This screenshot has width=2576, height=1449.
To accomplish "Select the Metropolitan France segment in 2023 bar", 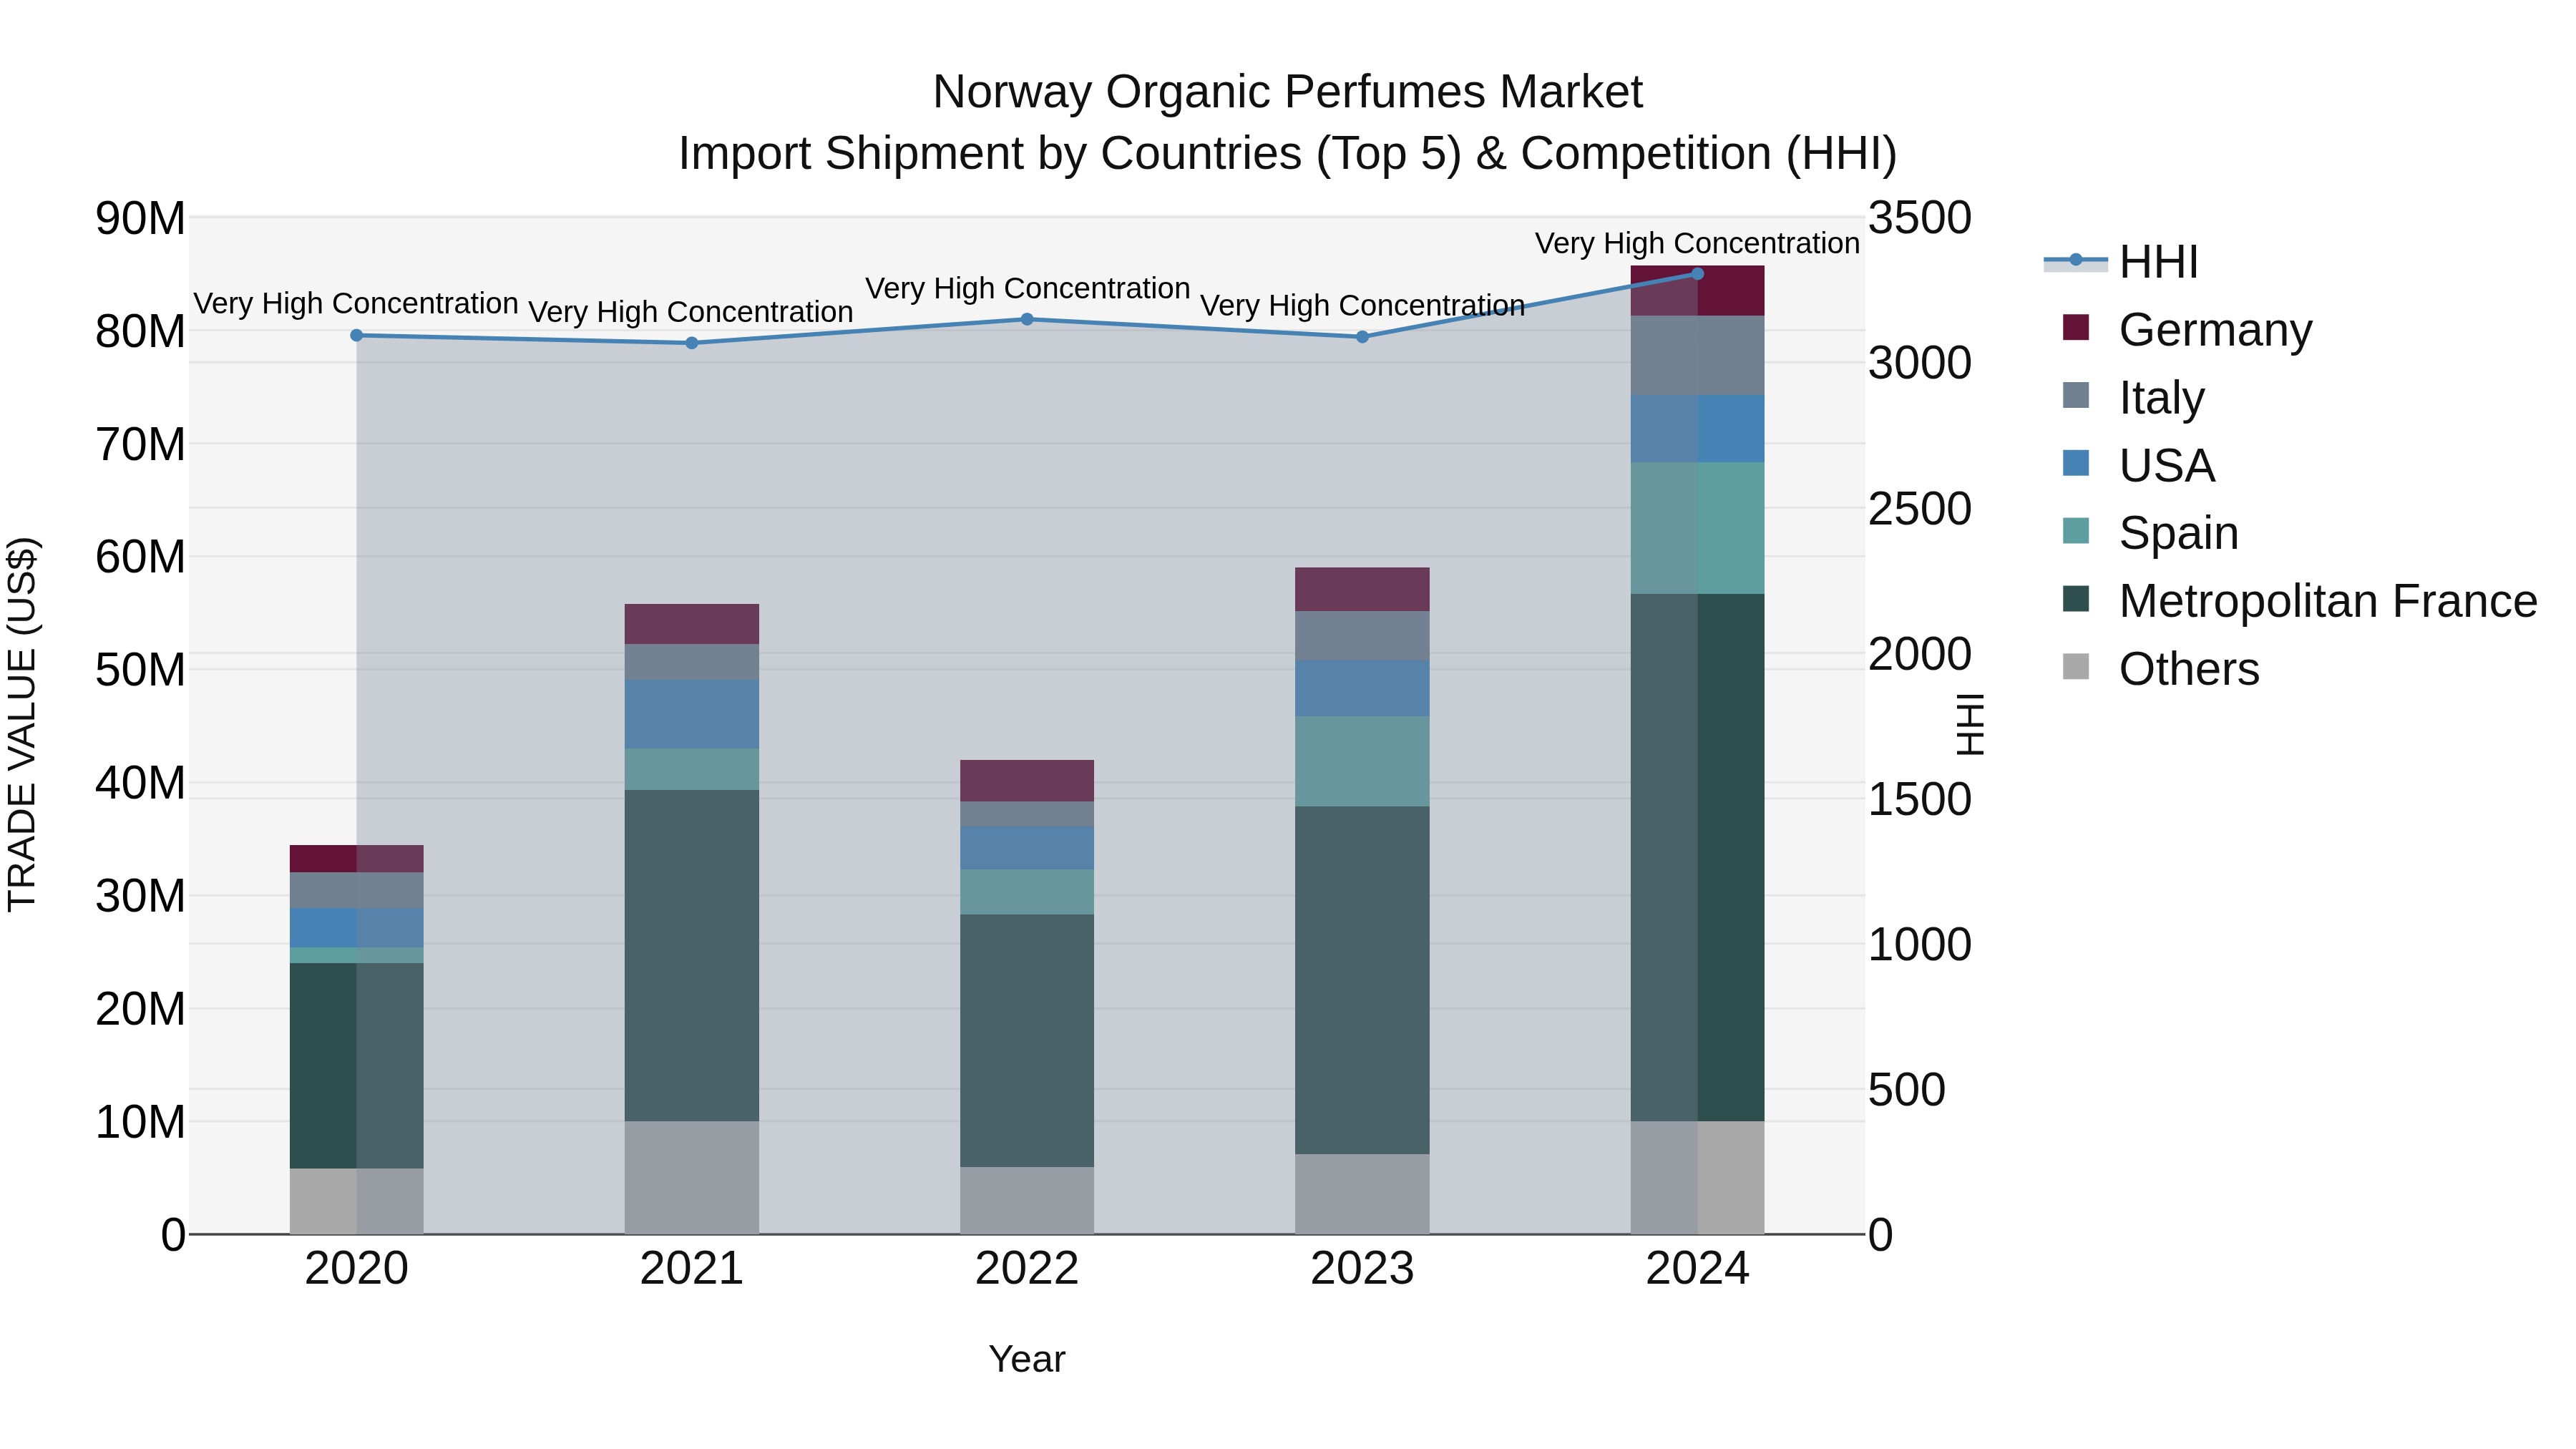I will (x=1362, y=981).
